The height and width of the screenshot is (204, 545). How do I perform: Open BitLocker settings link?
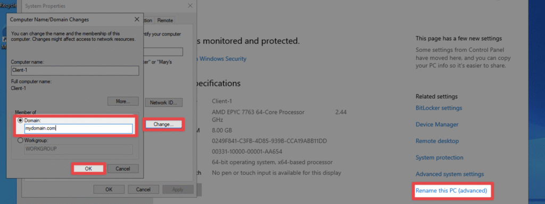point(439,108)
